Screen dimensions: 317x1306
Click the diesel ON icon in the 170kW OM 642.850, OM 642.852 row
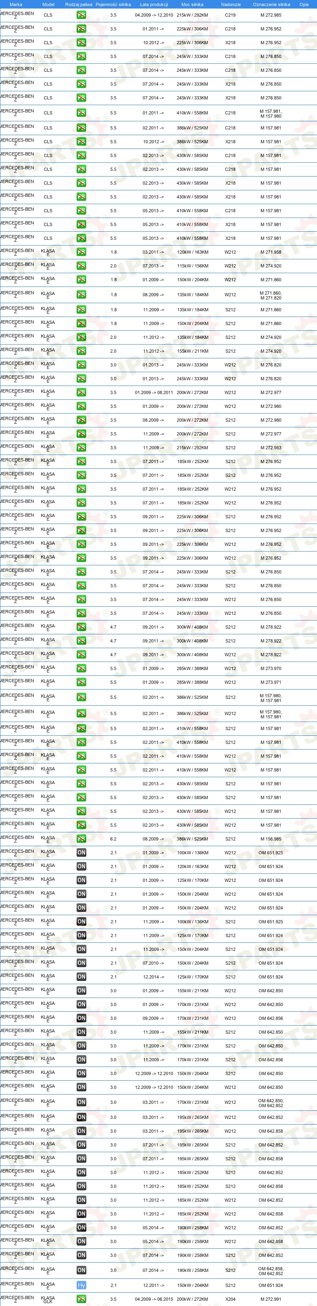pyautogui.click(x=81, y=1102)
